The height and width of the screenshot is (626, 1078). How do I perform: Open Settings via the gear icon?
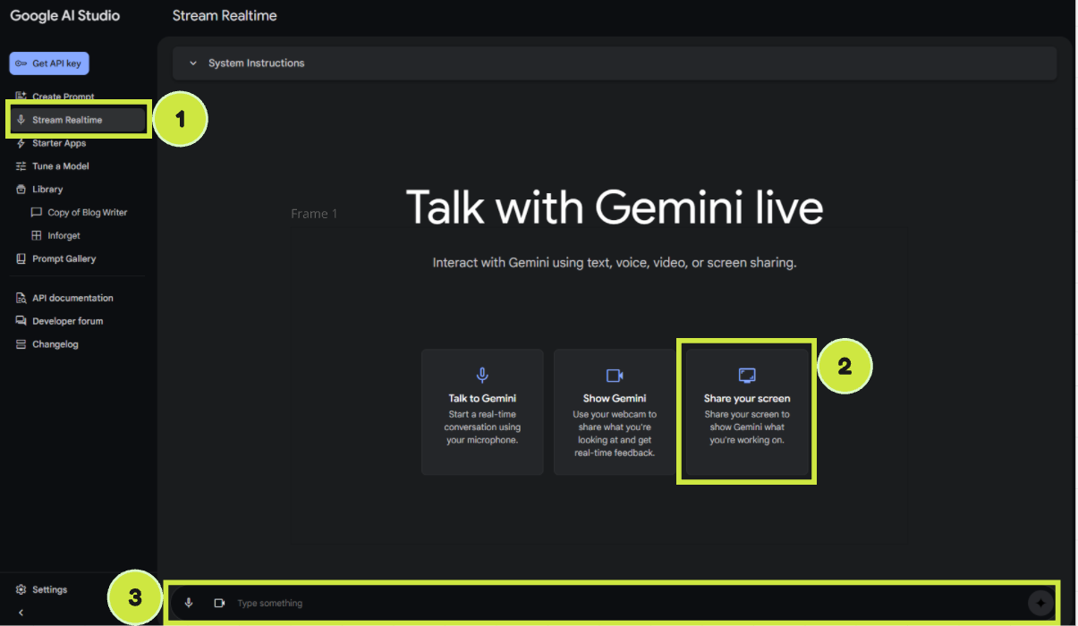[19, 588]
